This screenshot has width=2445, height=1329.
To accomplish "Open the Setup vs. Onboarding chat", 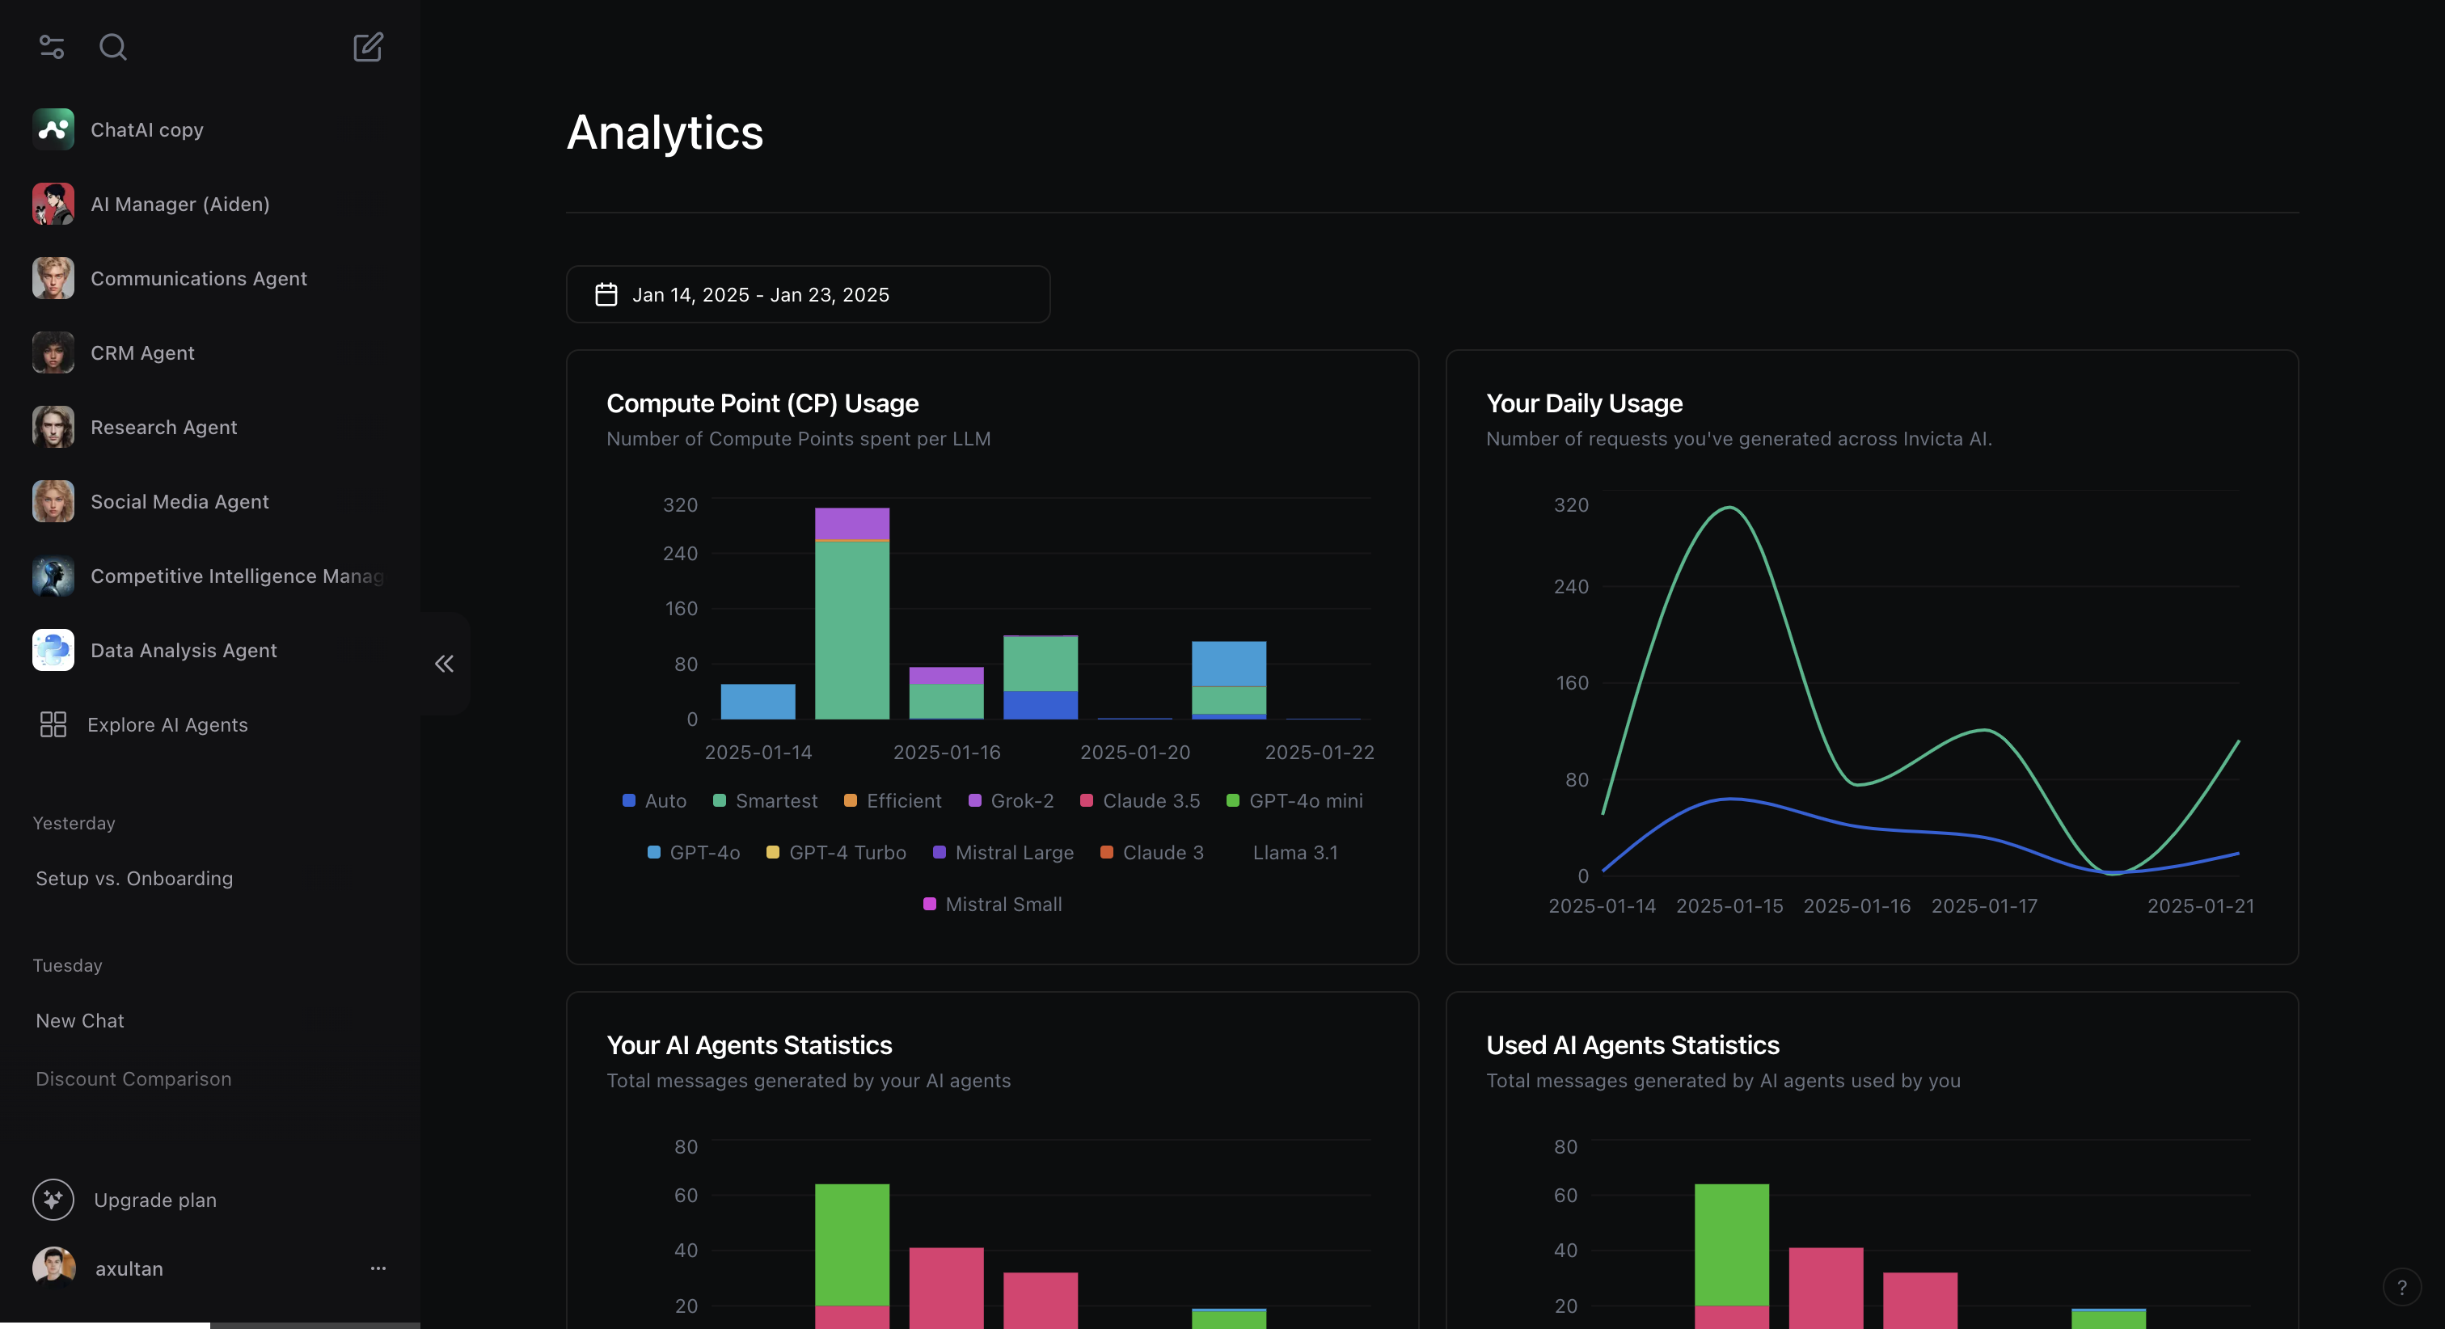I will pyautogui.click(x=134, y=878).
